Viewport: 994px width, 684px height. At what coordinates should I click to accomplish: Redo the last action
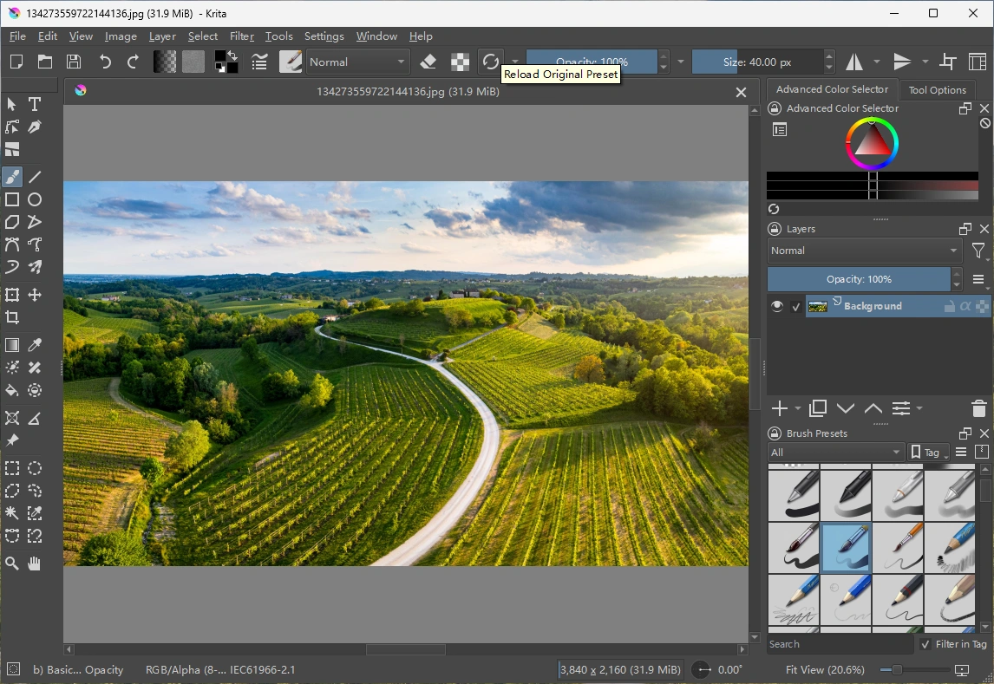[x=133, y=62]
